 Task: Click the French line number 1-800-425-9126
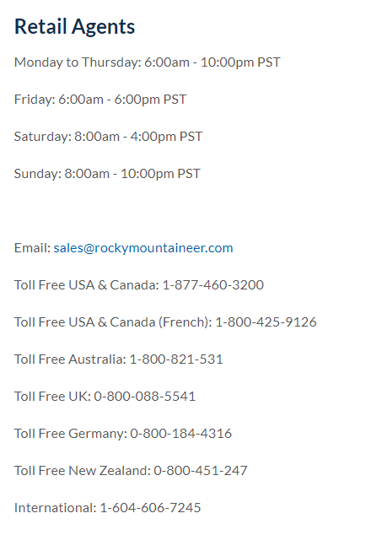coord(266,322)
